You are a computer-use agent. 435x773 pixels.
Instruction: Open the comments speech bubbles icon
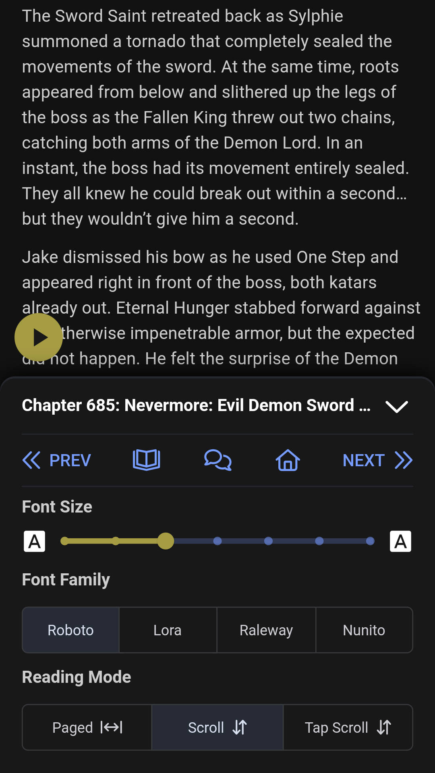[218, 460]
